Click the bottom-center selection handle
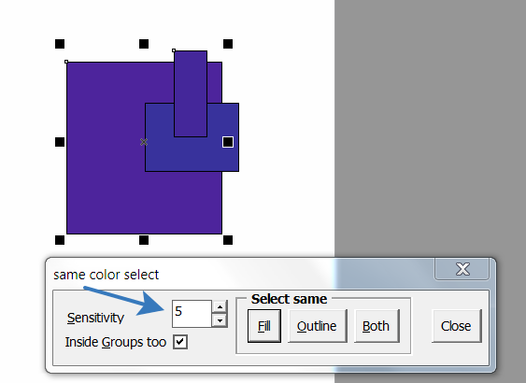The height and width of the screenshot is (383, 526). 144,240
